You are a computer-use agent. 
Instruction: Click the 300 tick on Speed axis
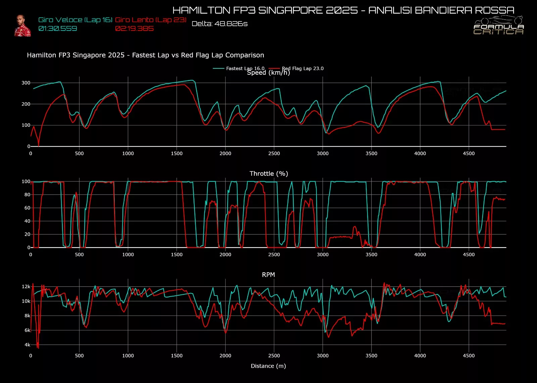point(26,83)
